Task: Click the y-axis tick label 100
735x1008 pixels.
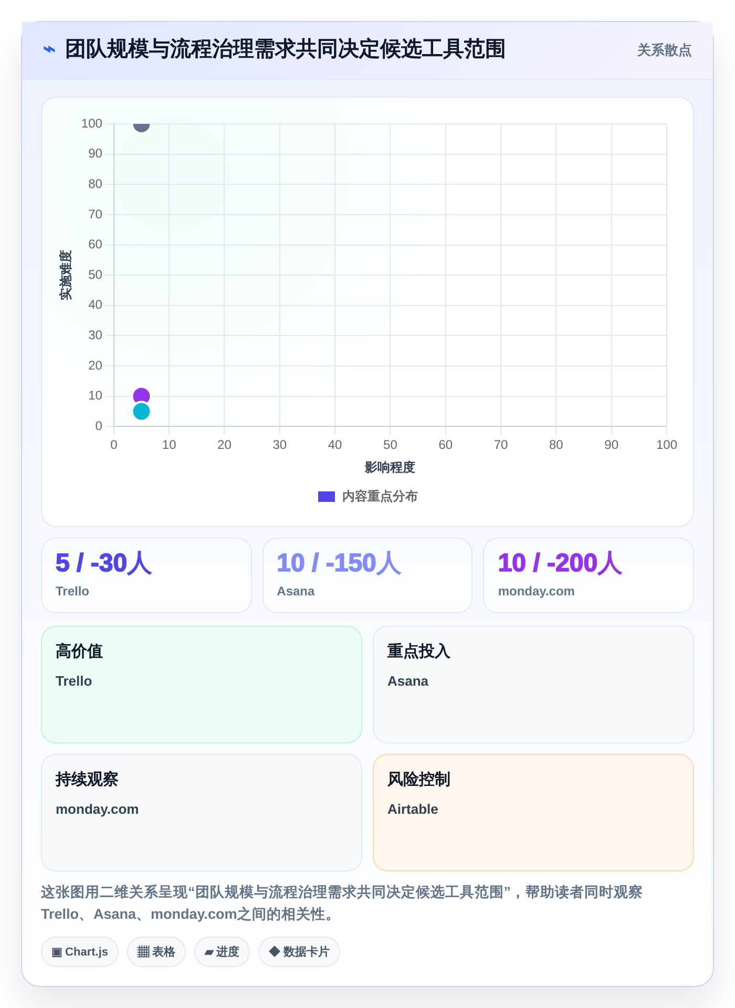Action: pos(92,123)
